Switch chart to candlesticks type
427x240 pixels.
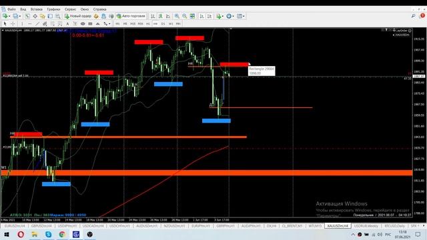pyautogui.click(x=160, y=16)
